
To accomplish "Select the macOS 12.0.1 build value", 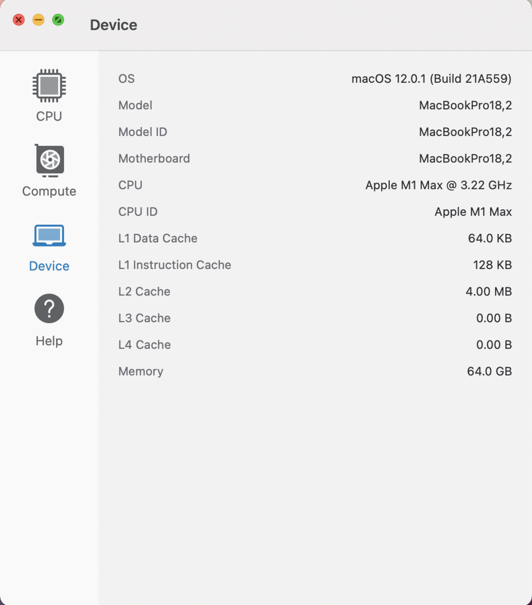I will (x=432, y=79).
